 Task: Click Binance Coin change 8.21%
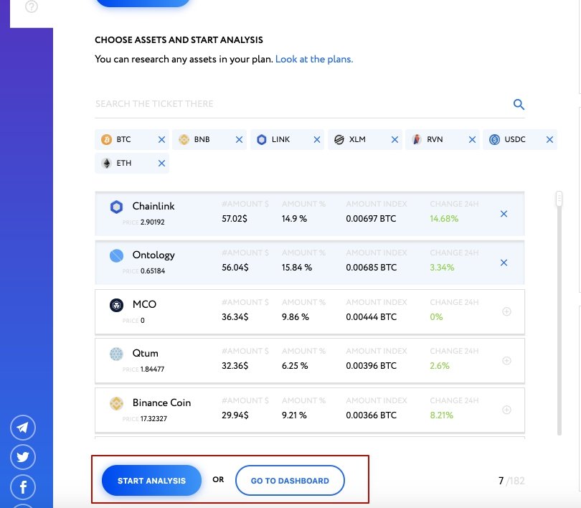point(441,415)
